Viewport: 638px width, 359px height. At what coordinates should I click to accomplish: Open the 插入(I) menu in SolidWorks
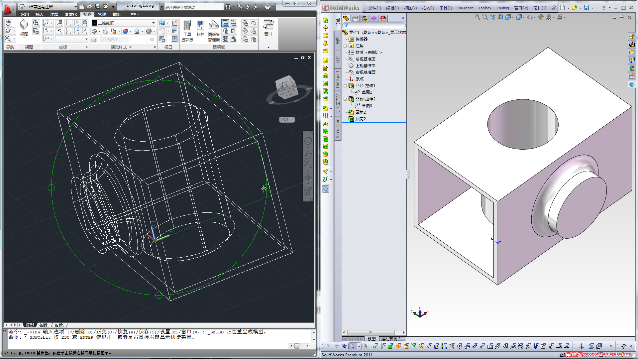pyautogui.click(x=428, y=8)
